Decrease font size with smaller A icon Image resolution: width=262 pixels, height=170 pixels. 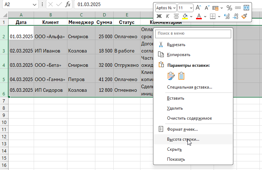pos(207,7)
